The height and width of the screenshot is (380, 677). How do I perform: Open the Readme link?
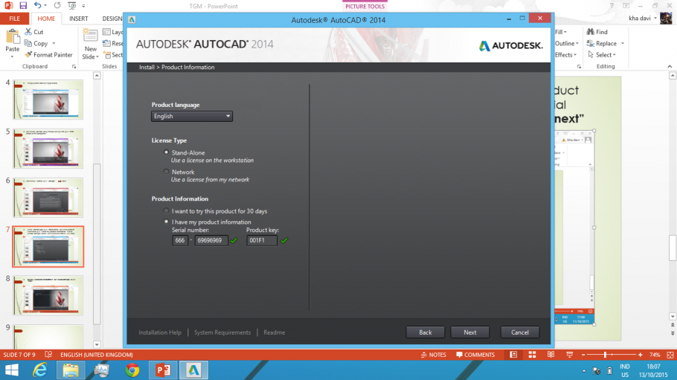pos(275,332)
